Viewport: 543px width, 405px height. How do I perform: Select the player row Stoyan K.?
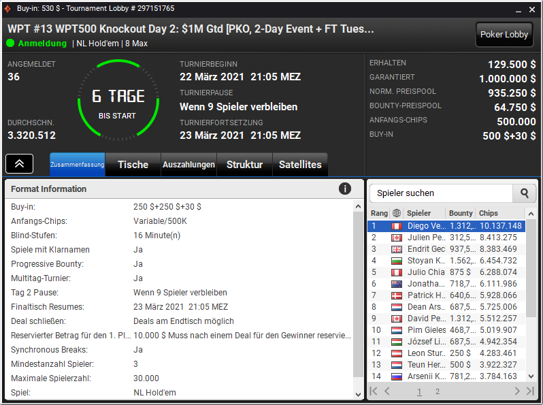point(446,261)
